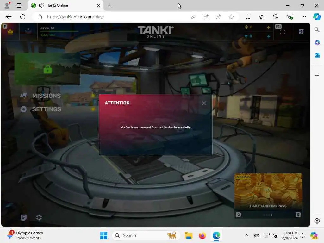
Task: View site information lock icon
Action: [x=40, y=17]
